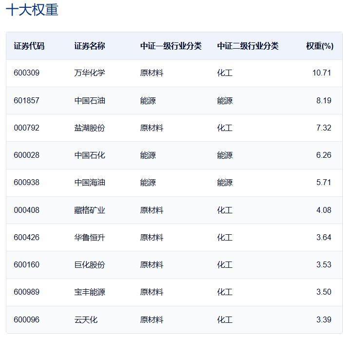Viewport: 351px width, 337px height.
Task: Click second-level 能源 in 中国石油 row
Action: click(225, 100)
